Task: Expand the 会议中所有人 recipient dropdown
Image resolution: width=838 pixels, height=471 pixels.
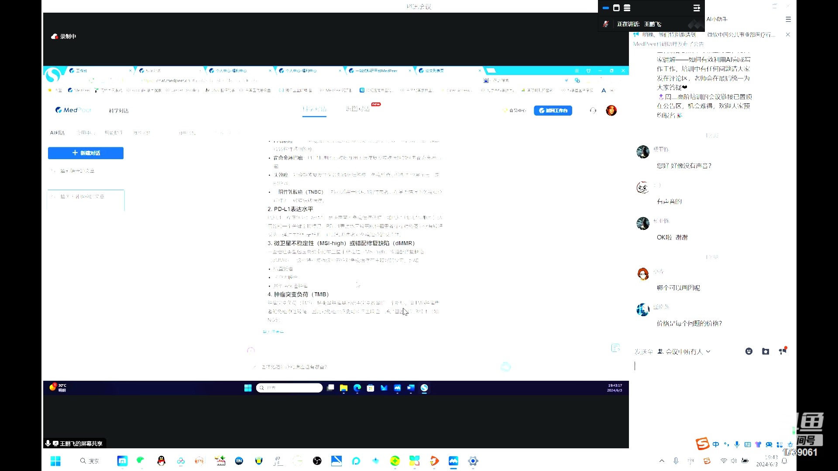Action: click(x=684, y=352)
